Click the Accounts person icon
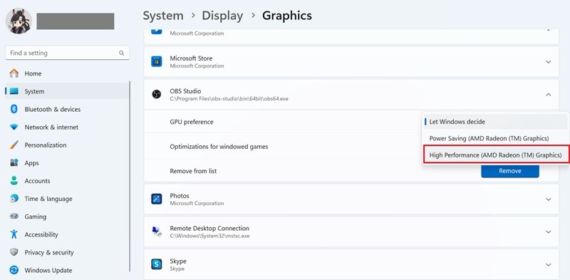 point(14,181)
